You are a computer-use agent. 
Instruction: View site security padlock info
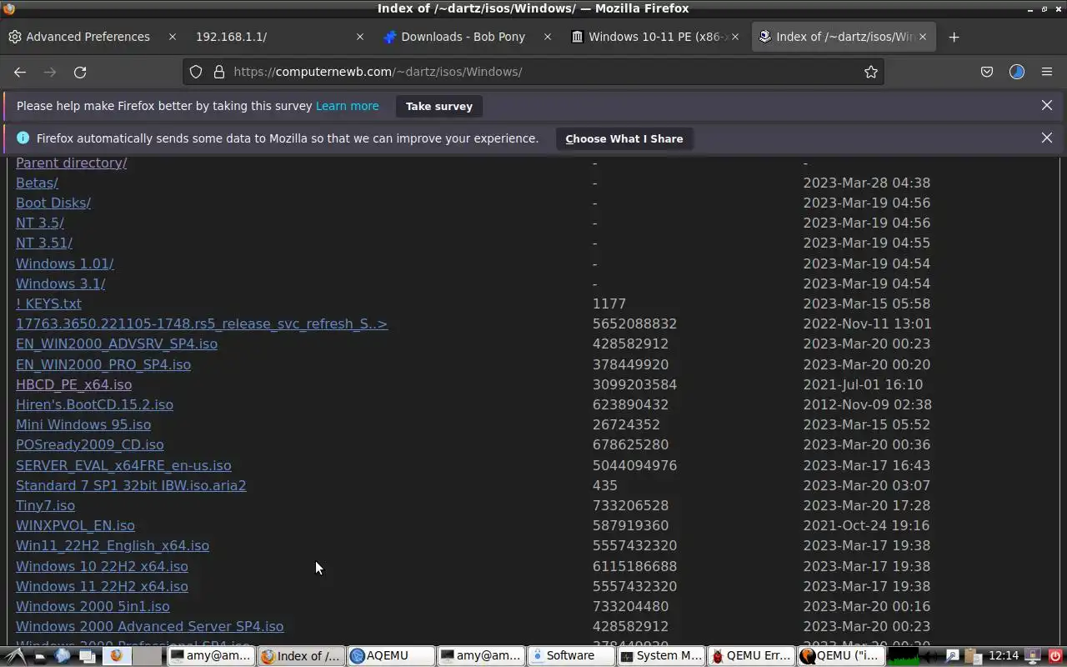219,72
